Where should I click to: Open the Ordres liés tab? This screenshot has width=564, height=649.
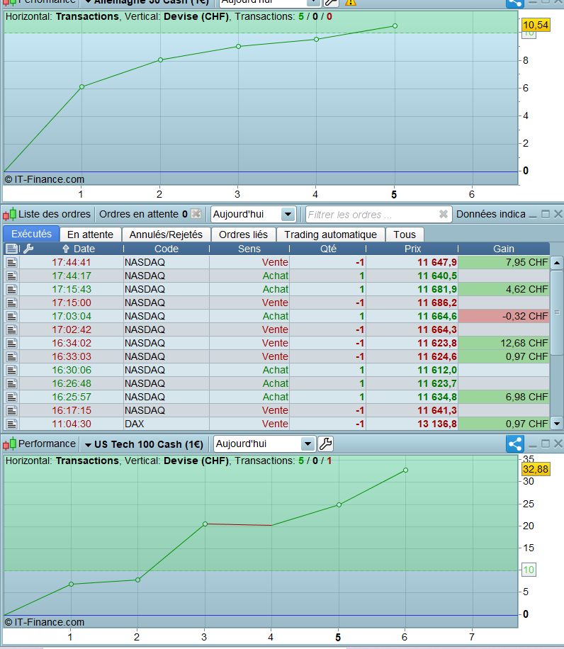(243, 235)
